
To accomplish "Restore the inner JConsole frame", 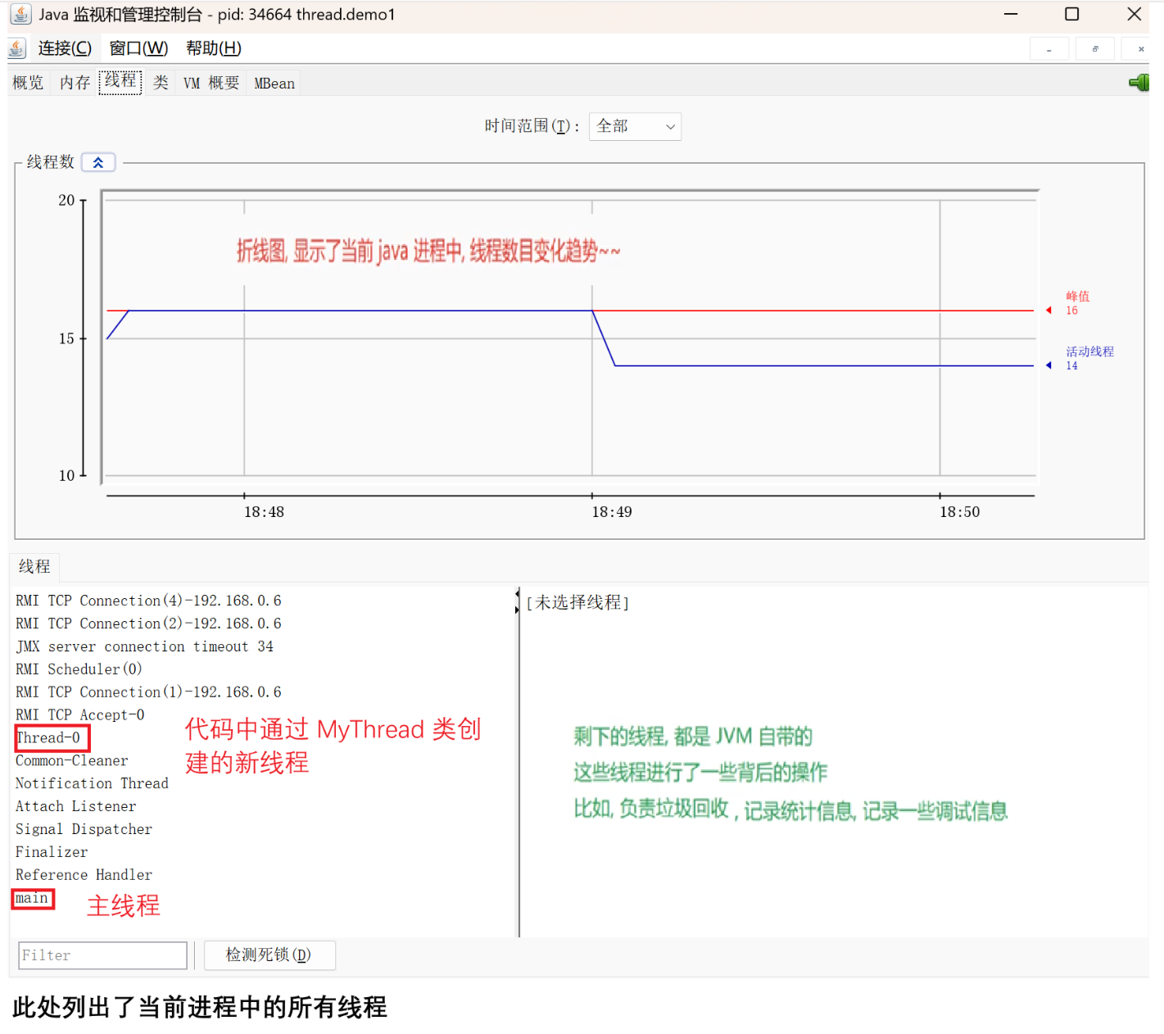I will pos(1095,49).
